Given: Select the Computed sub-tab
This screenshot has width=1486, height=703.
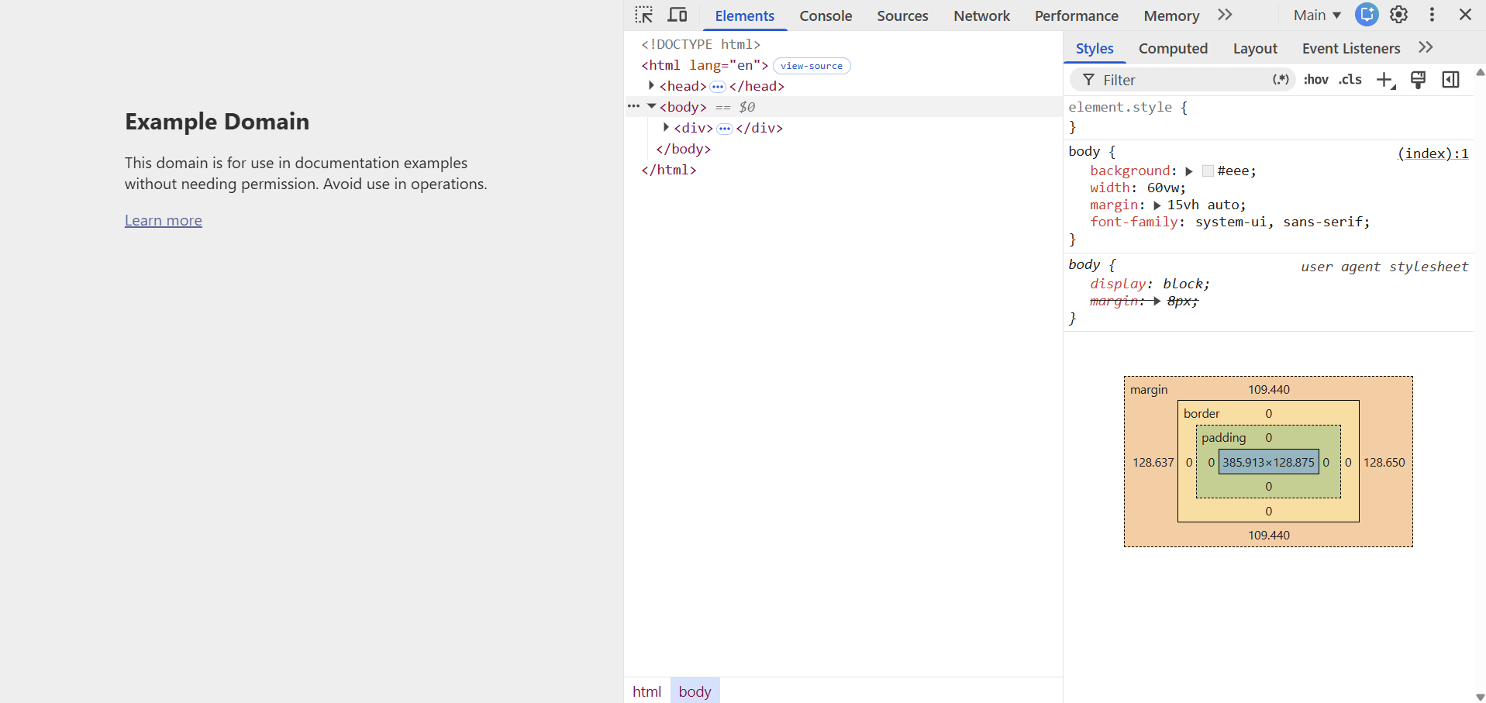Looking at the screenshot, I should (1173, 48).
